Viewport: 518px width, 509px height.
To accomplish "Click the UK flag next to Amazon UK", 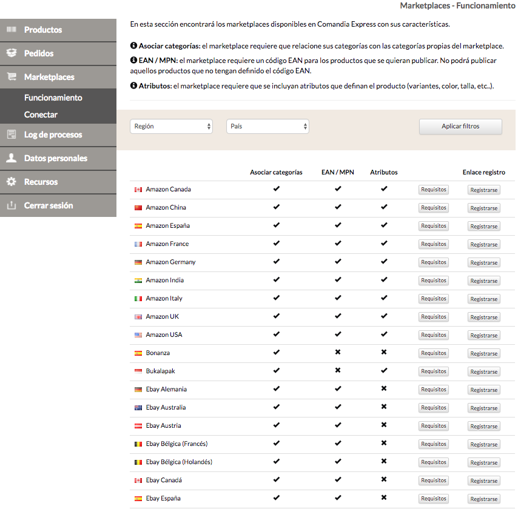I will [138, 316].
